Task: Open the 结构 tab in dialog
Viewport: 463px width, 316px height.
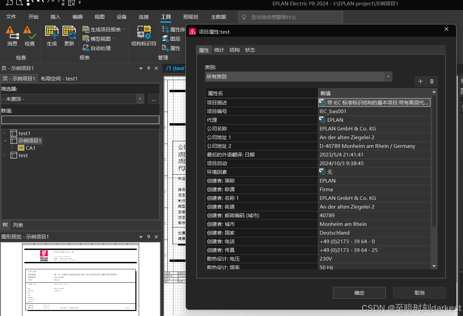Action: [x=234, y=50]
